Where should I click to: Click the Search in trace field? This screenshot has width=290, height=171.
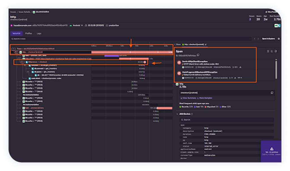coord(131,39)
